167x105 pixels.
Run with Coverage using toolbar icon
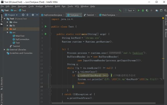[x=147, y=10]
